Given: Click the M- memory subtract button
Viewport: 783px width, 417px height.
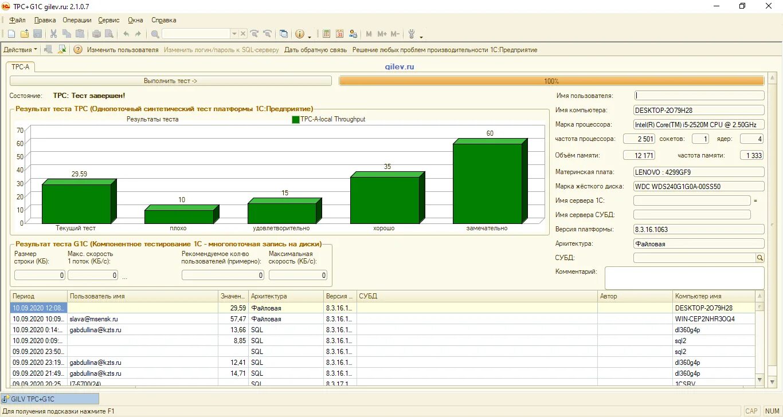Looking at the screenshot, I should click(x=395, y=34).
